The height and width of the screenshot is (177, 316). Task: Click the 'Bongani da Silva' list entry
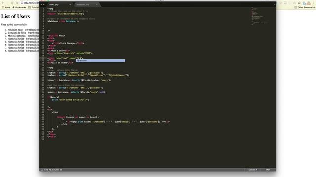(24, 33)
